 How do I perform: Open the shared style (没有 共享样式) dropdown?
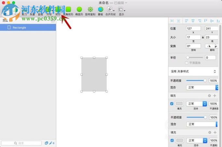pyautogui.click(x=193, y=72)
